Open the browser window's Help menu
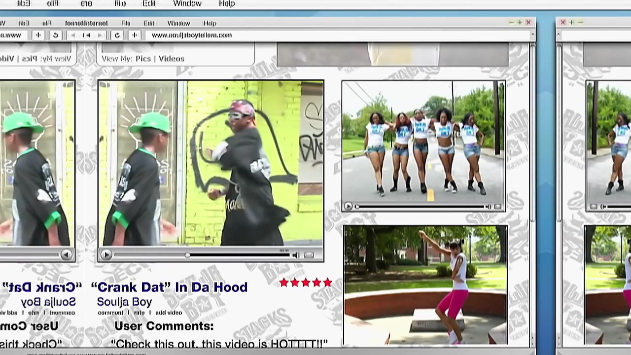This screenshot has width=631, height=355. click(x=210, y=23)
